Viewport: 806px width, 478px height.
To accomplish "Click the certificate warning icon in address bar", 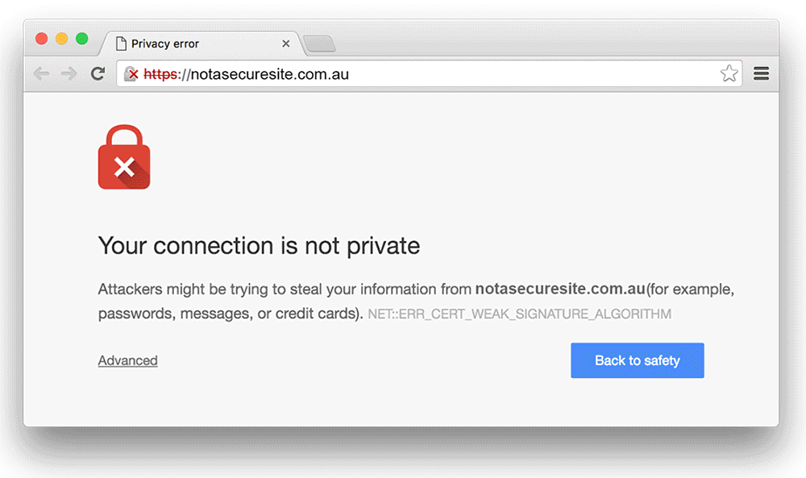I will point(131,73).
